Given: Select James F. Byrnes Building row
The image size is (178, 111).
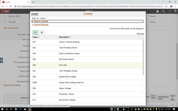Looking at the screenshot, I should [x=87, y=42].
